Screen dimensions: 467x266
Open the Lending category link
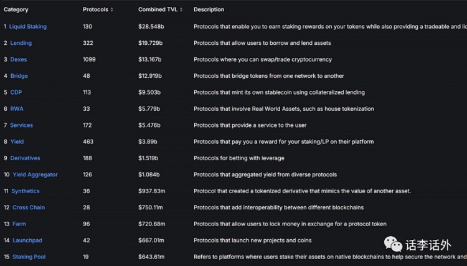21,43
